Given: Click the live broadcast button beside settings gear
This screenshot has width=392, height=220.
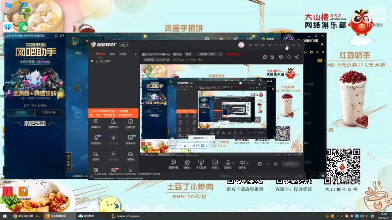Looking at the screenshot, I should (291, 164).
